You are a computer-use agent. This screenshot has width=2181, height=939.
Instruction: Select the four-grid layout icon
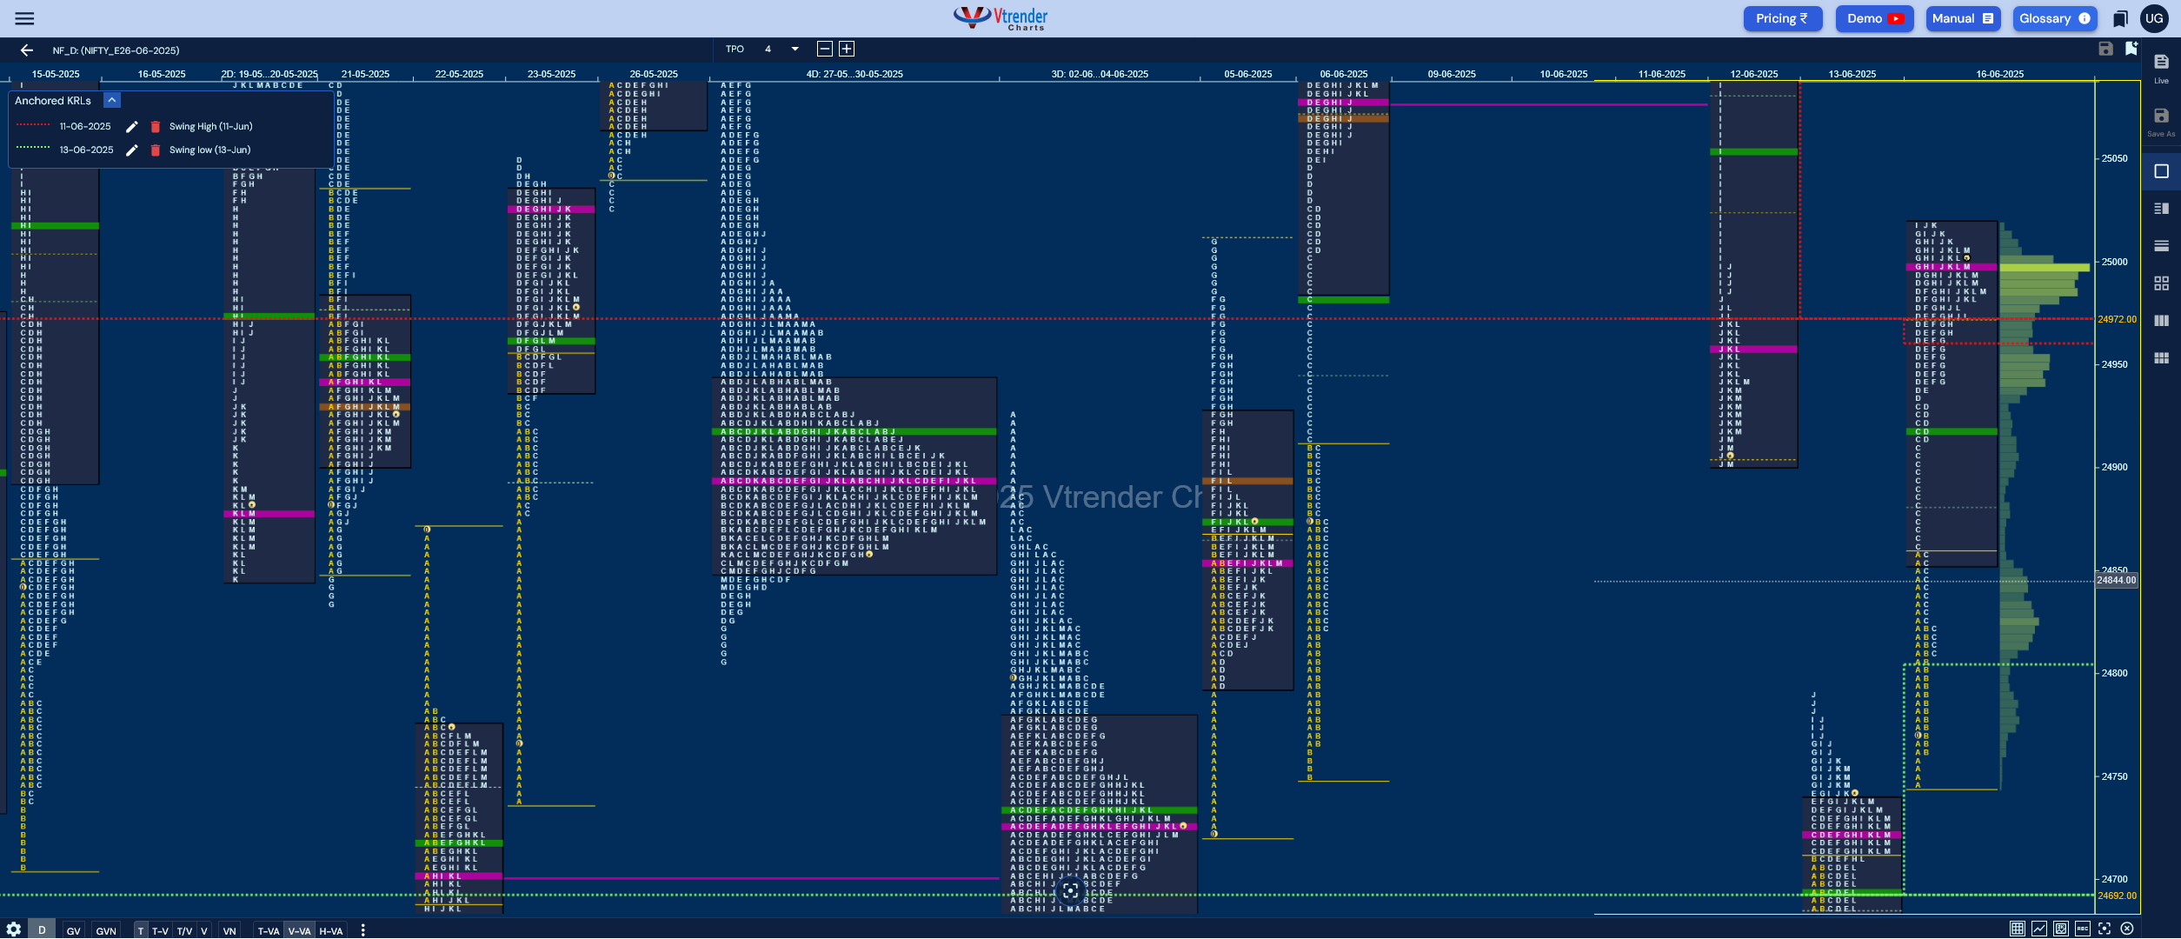(2161, 283)
